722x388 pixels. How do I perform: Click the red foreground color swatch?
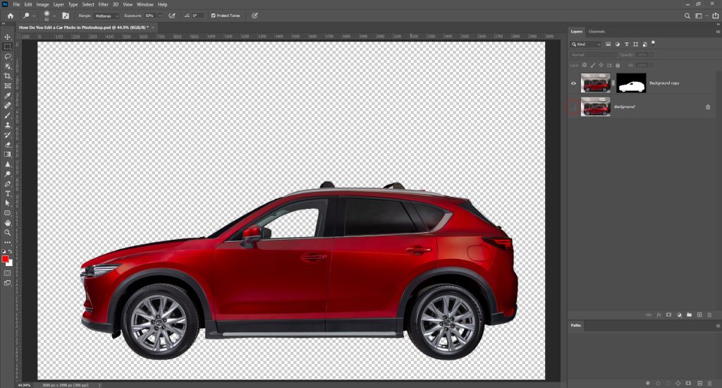click(x=6, y=259)
